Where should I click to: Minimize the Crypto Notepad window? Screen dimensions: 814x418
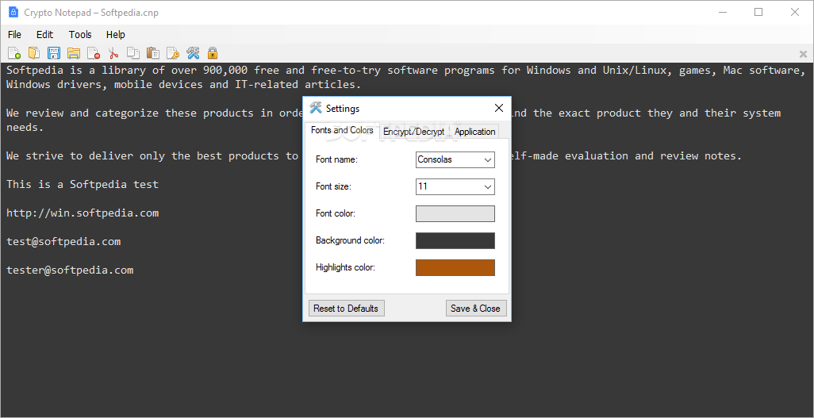(723, 12)
